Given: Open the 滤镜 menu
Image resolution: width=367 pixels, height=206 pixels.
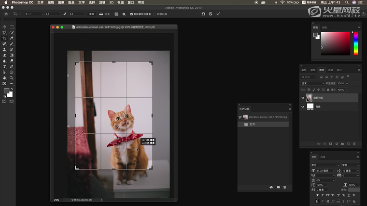Looking at the screenshot, I should pos(102,2).
